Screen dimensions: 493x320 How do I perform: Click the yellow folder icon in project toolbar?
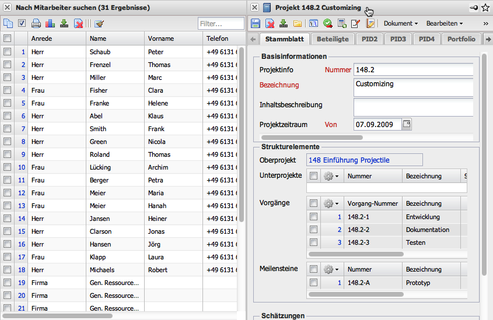(298, 24)
